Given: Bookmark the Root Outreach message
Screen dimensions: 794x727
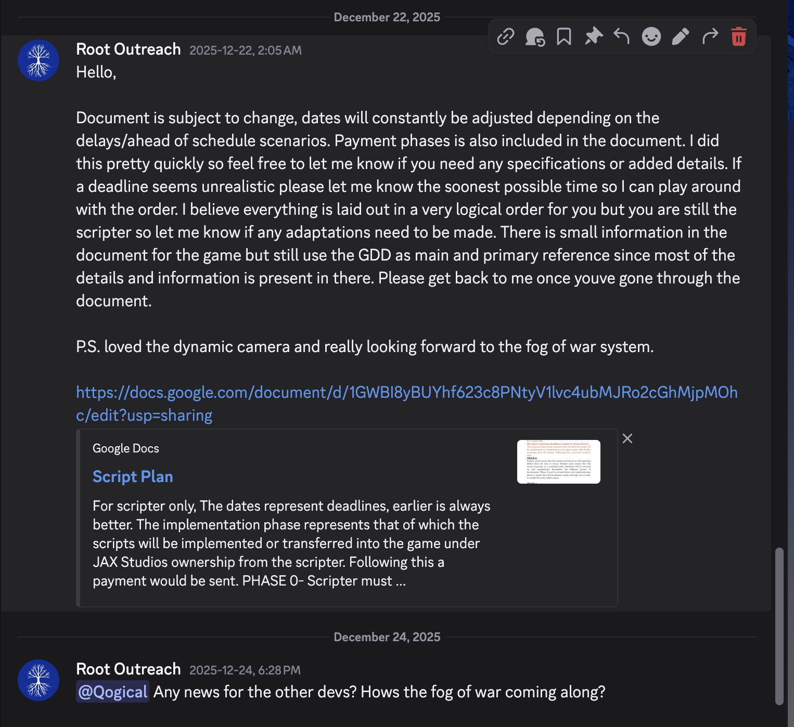Looking at the screenshot, I should point(564,37).
